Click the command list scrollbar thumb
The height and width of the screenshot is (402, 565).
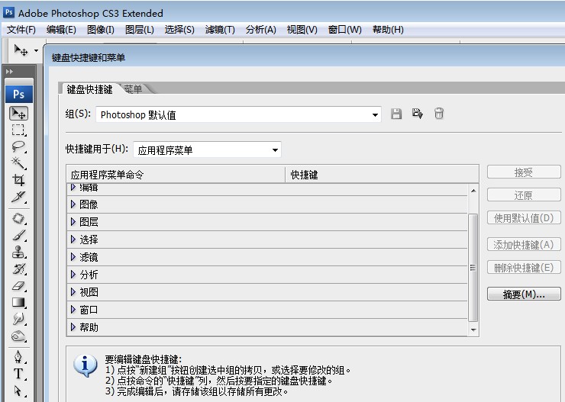[473, 268]
